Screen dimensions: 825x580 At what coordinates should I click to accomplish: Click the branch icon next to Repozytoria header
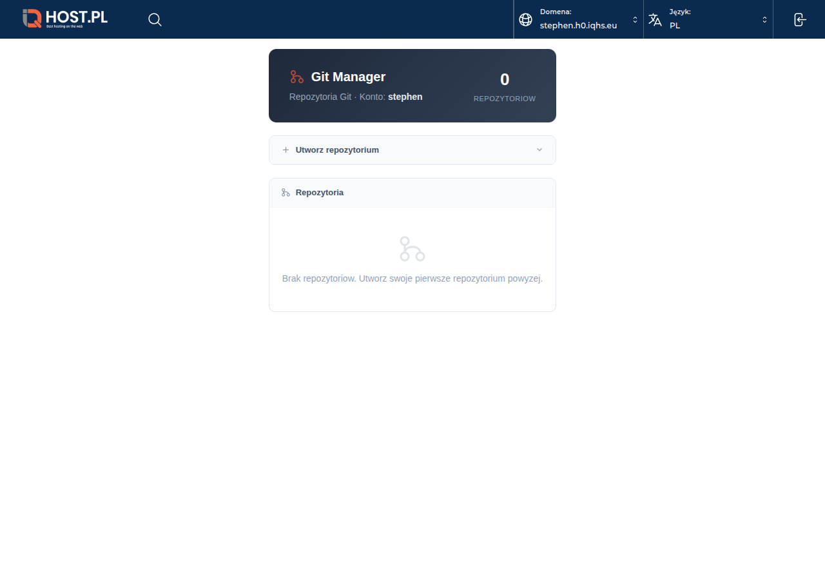pyautogui.click(x=285, y=191)
